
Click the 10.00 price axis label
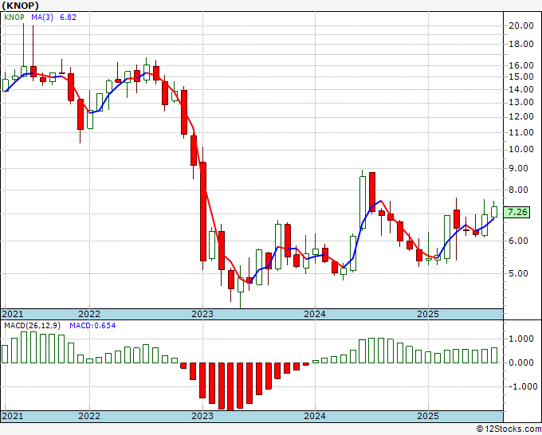point(521,149)
